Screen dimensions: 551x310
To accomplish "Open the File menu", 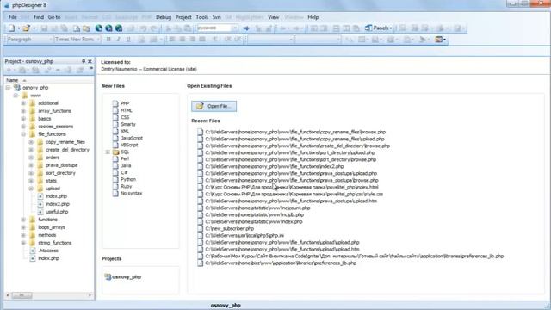I will coord(13,17).
